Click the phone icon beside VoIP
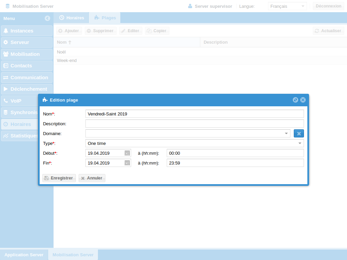347x260 pixels. tap(6, 101)
